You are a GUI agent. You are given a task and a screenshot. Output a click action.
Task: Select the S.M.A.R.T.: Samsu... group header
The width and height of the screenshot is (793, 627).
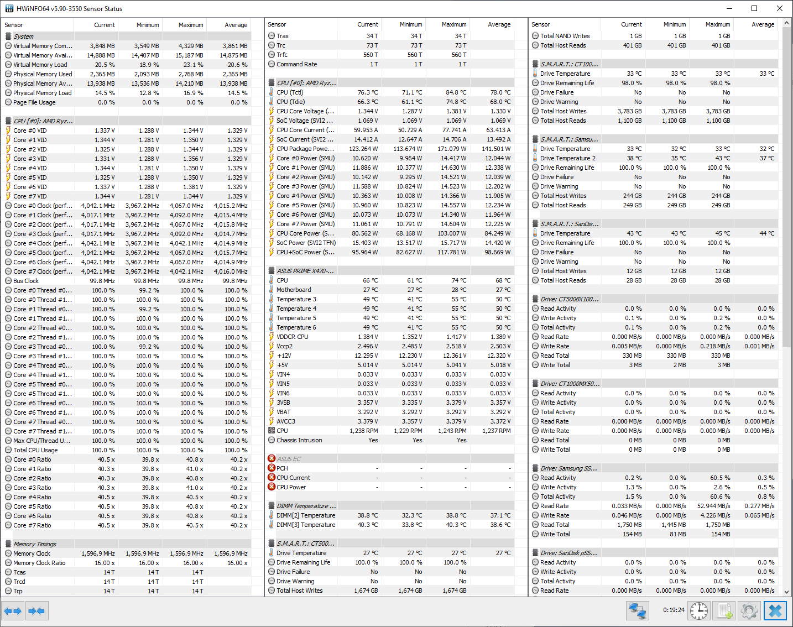(654, 139)
